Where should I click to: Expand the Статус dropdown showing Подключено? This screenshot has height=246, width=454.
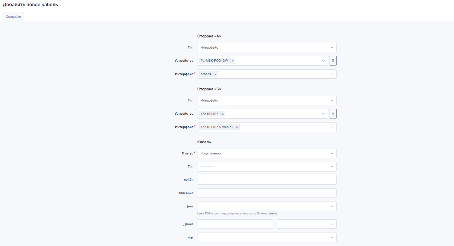266,153
